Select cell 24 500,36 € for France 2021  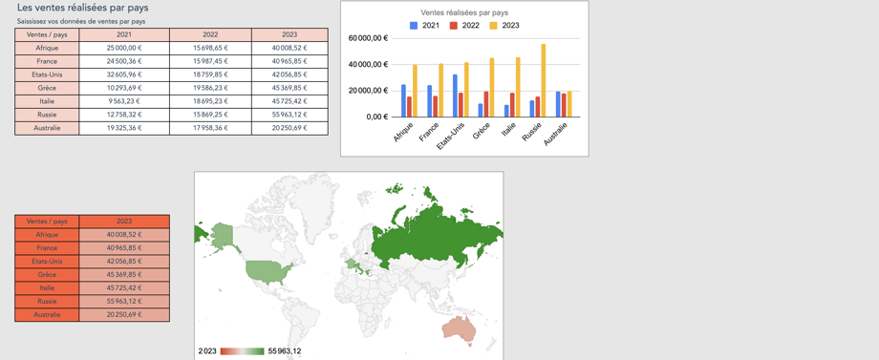(124, 61)
